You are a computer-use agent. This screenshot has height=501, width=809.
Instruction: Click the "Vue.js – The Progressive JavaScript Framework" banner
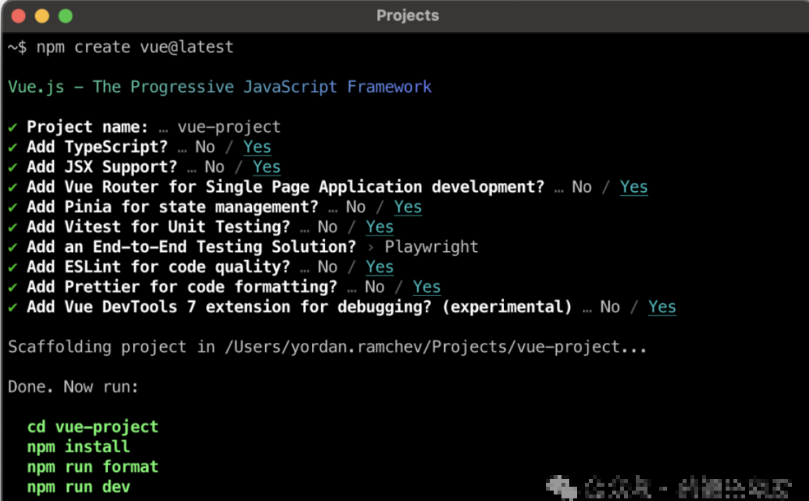220,87
